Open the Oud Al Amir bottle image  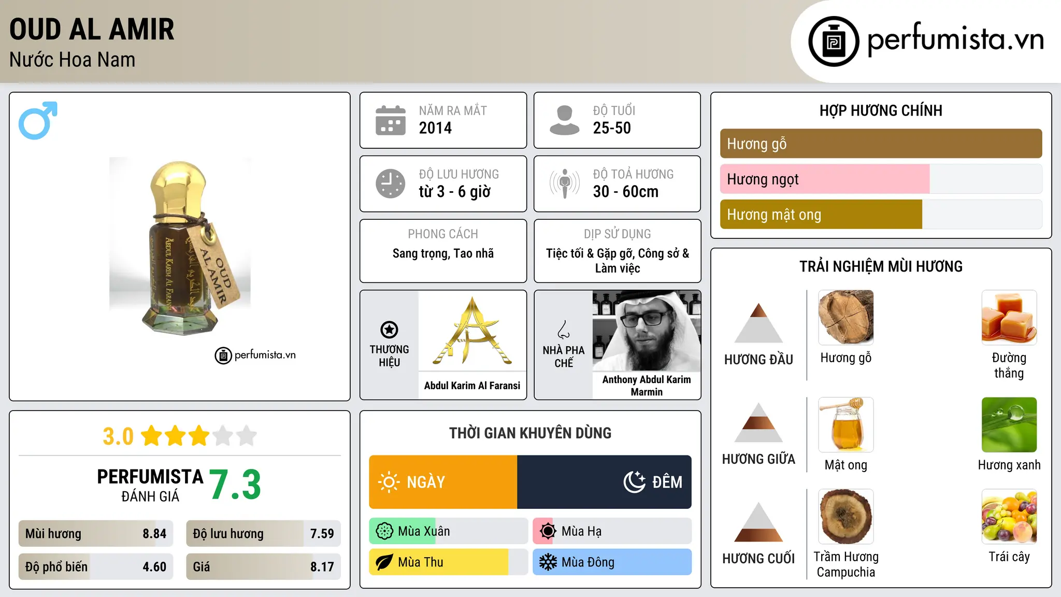click(x=180, y=247)
